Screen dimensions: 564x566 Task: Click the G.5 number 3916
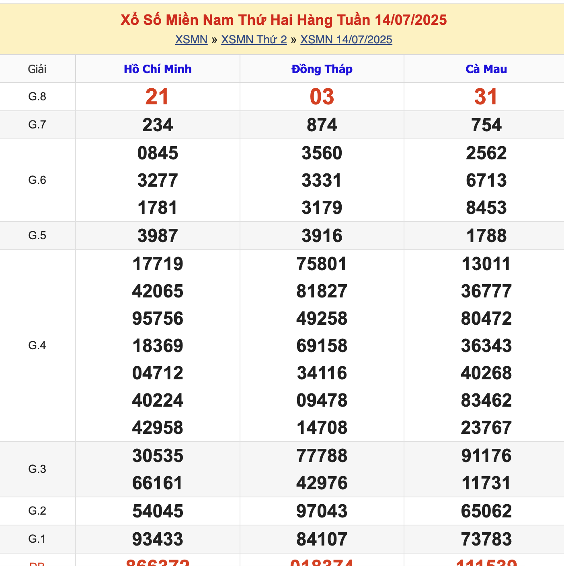(x=322, y=236)
